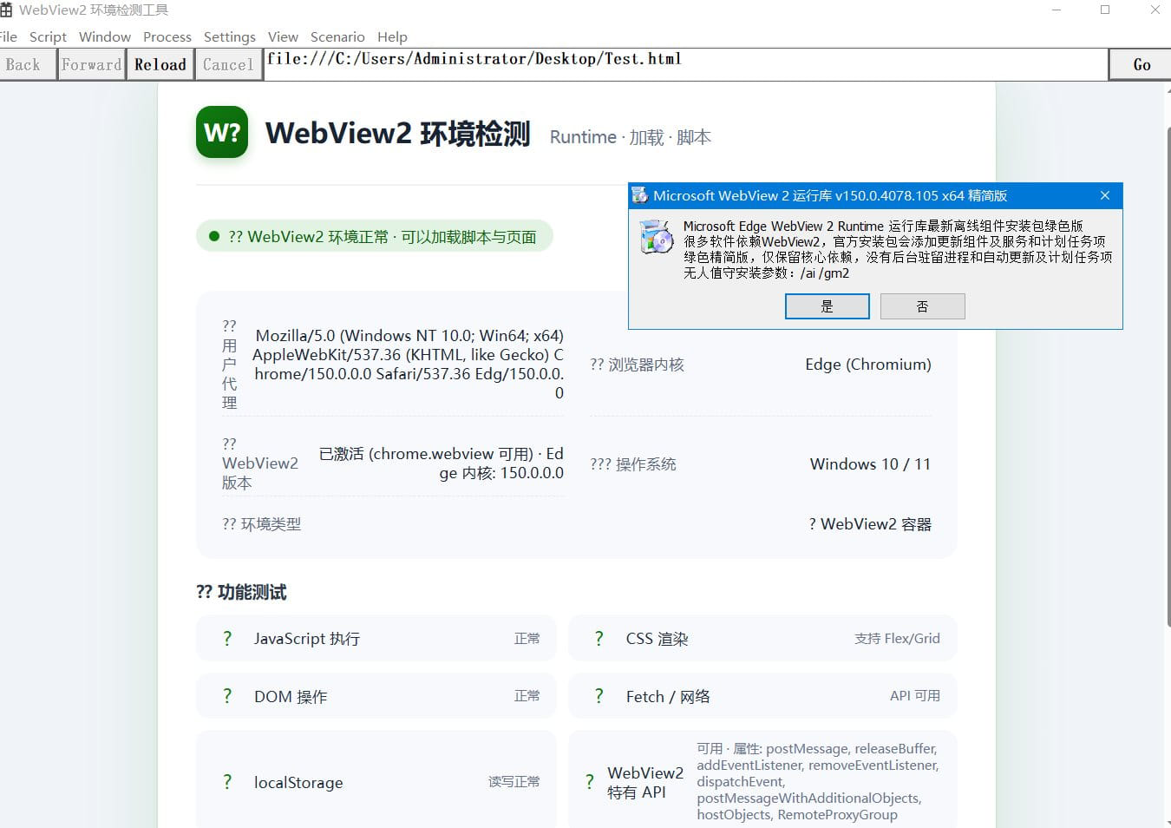
Task: Minimize the WebView2 tool window
Action: [1057, 10]
